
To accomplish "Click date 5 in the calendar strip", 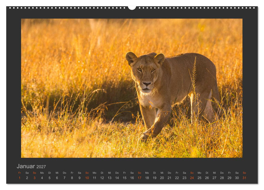I will click(x=49, y=178).
